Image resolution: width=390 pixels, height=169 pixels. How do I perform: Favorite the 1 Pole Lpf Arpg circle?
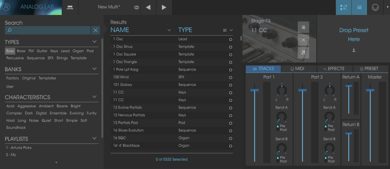tap(230, 70)
